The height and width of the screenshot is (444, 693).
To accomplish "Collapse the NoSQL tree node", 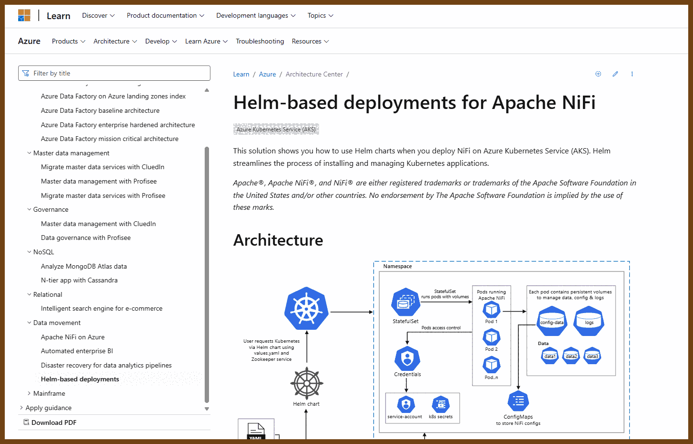I will click(x=29, y=252).
